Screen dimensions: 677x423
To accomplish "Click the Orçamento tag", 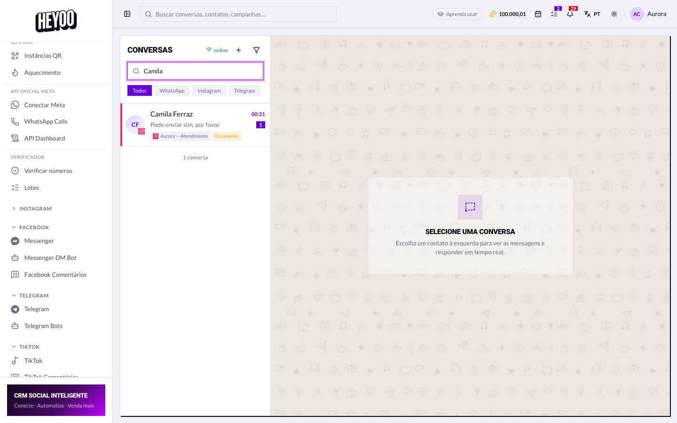I will click(227, 136).
